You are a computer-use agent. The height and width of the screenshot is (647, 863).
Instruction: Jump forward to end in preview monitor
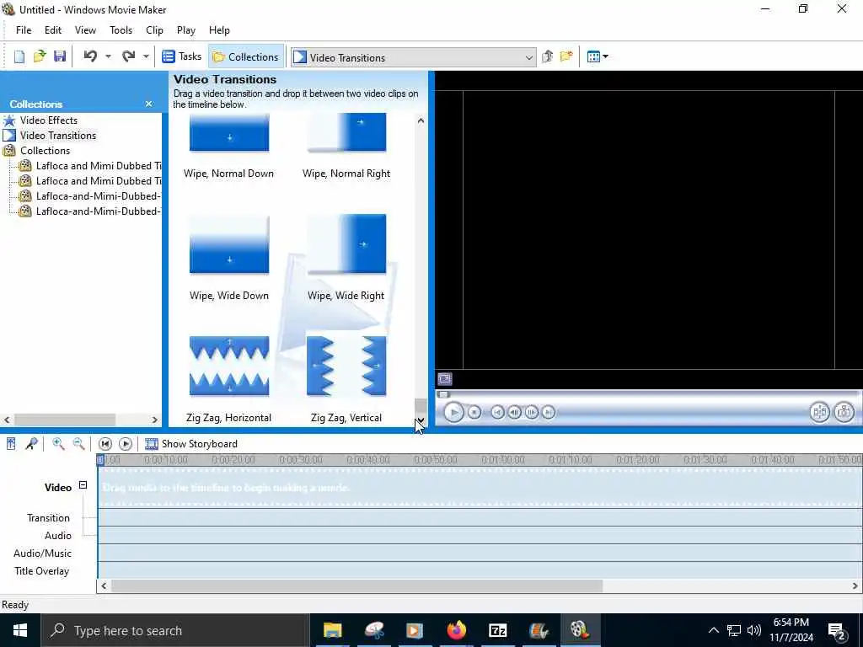[x=548, y=412]
